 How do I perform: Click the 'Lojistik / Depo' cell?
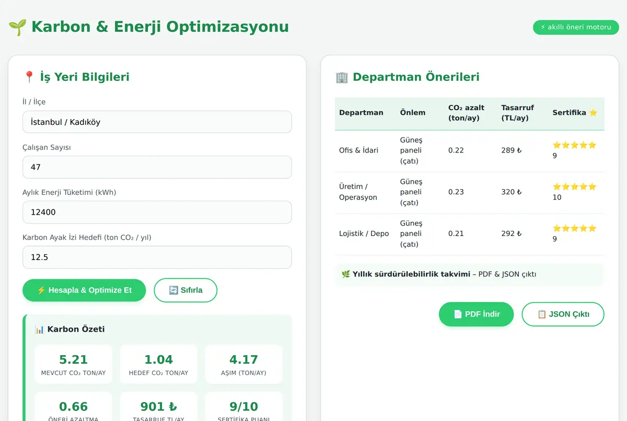(x=364, y=233)
